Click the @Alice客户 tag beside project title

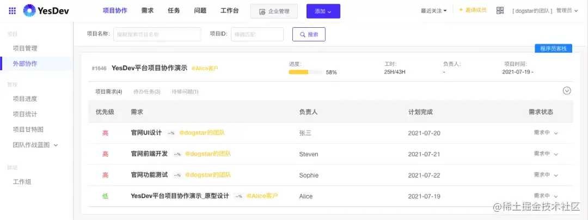[205, 69]
